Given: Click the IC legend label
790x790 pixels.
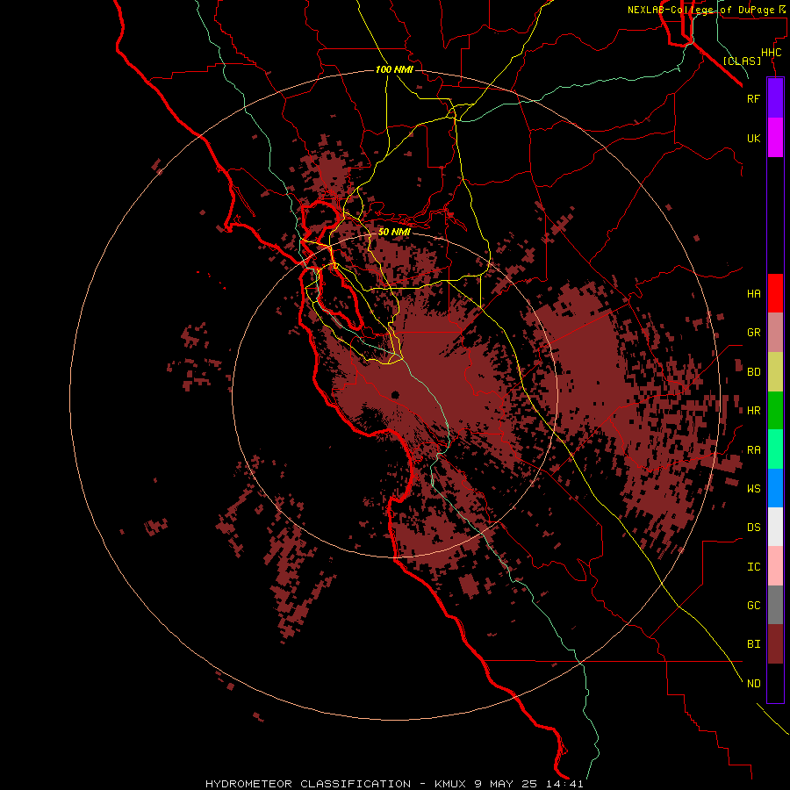Looking at the screenshot, I should 753,567.
